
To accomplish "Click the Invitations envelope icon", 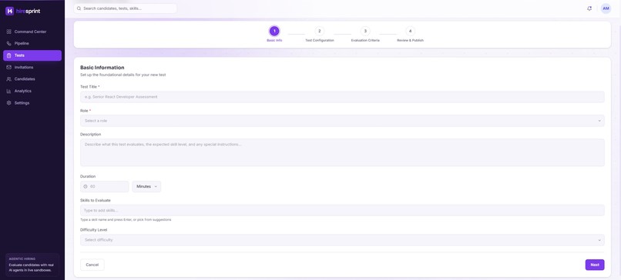I will point(9,67).
